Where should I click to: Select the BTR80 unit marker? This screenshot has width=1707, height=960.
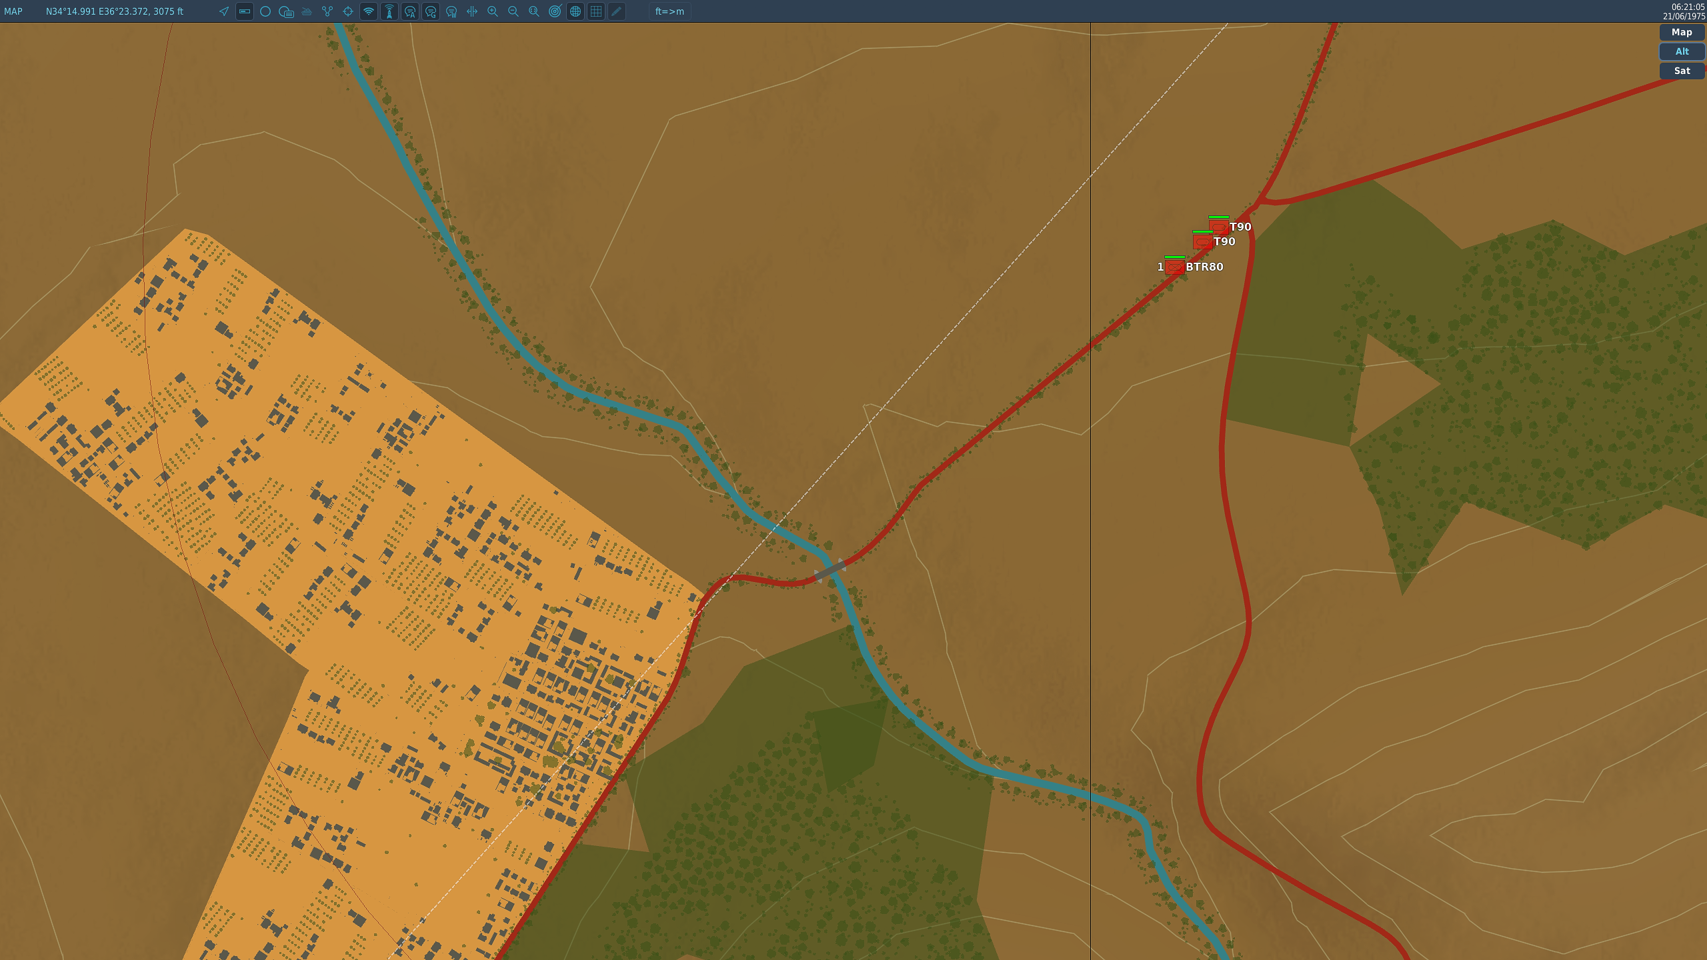point(1174,267)
